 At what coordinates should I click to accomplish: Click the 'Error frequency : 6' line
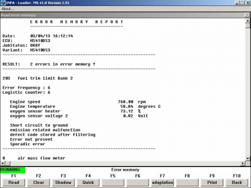26,88
